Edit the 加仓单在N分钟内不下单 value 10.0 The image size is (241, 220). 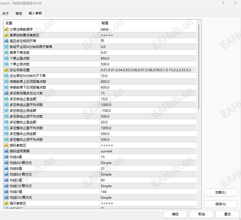148,76
